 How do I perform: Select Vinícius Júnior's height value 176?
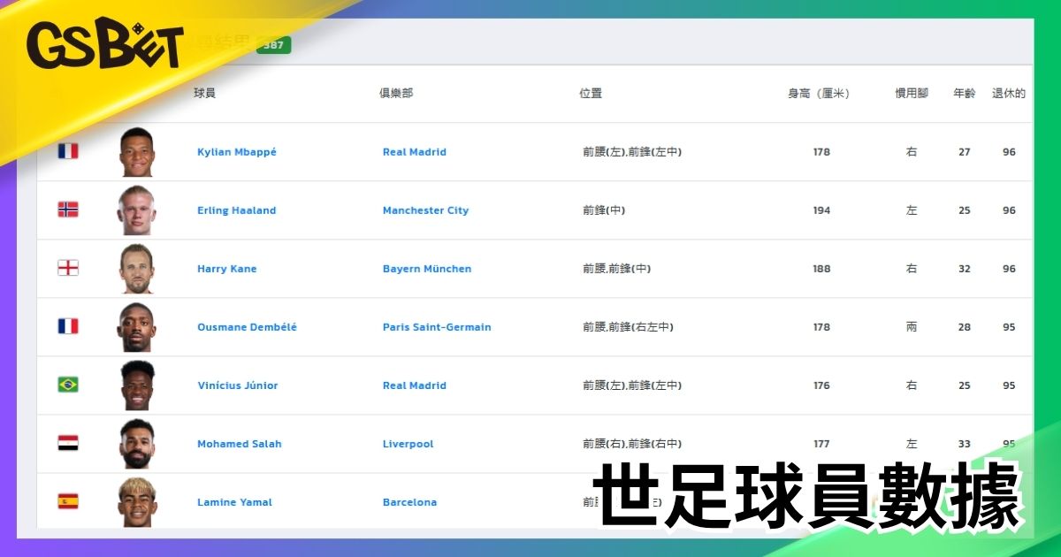pyautogui.click(x=821, y=385)
